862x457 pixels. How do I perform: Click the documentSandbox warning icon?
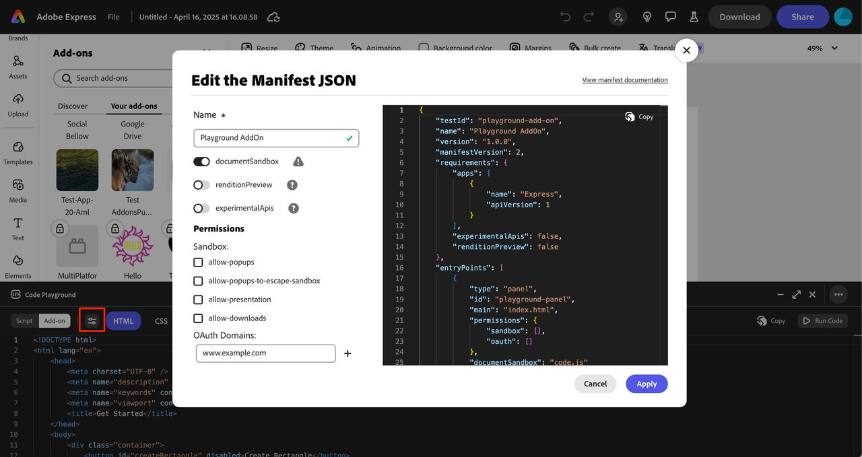tap(298, 162)
